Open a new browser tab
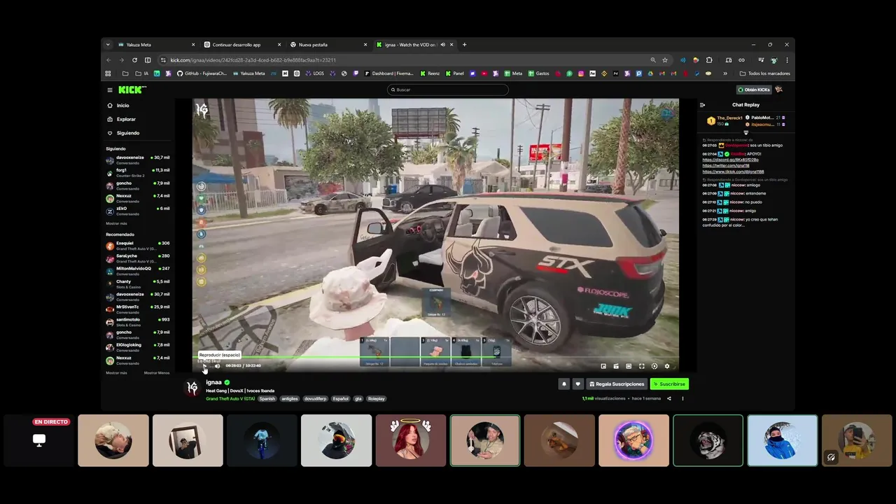The height and width of the screenshot is (504, 896). click(x=464, y=45)
